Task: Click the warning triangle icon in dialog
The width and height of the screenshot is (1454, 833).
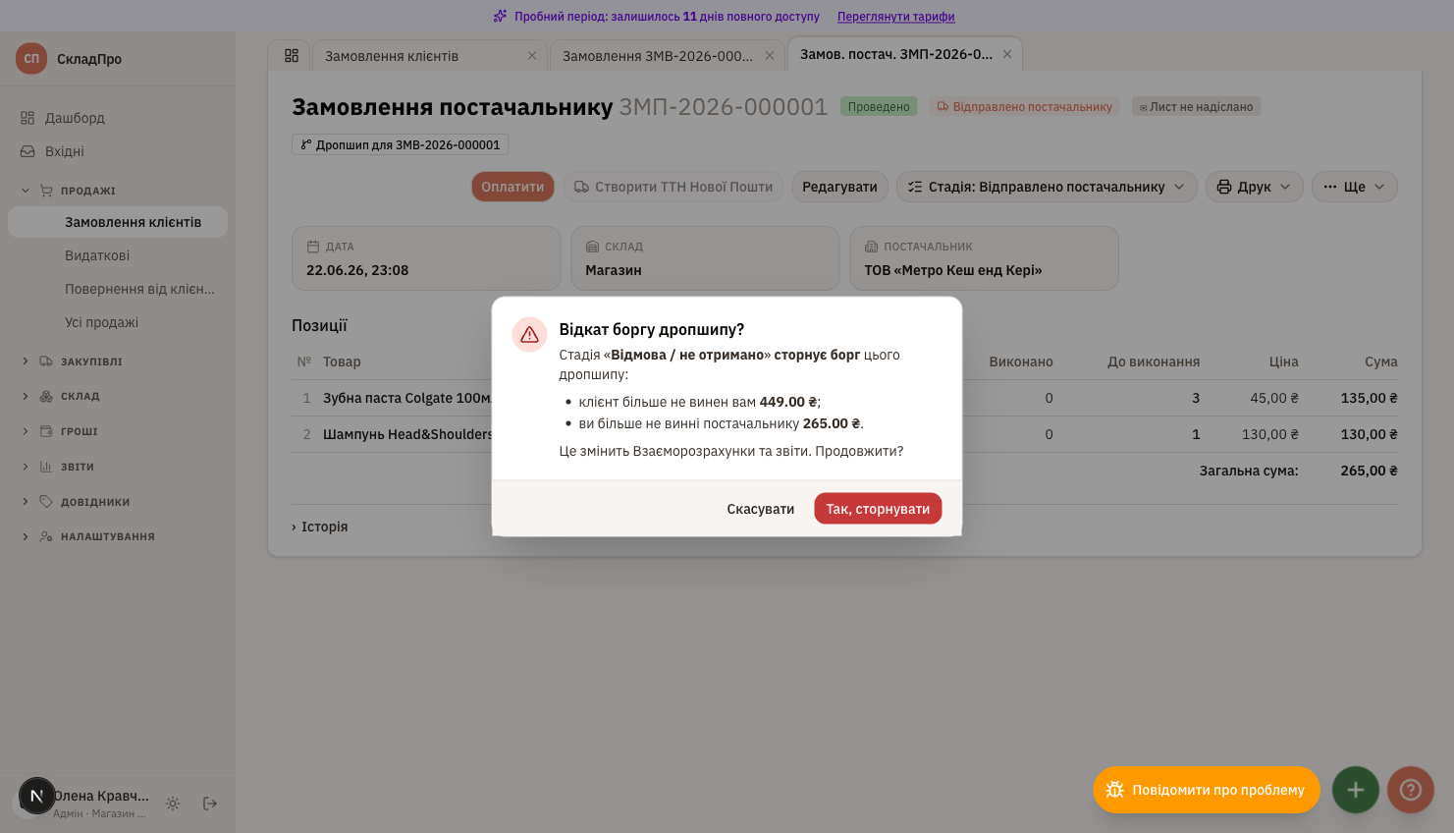Action: click(529, 335)
